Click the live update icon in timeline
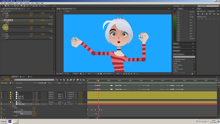The width and height of the screenshot is (220, 124). 61,80
